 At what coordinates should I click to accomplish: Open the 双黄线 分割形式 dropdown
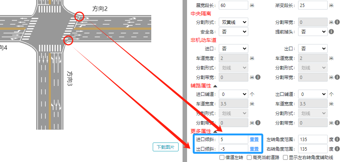pos(233,22)
